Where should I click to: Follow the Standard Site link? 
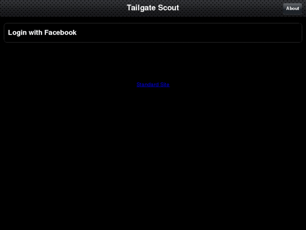(153, 84)
